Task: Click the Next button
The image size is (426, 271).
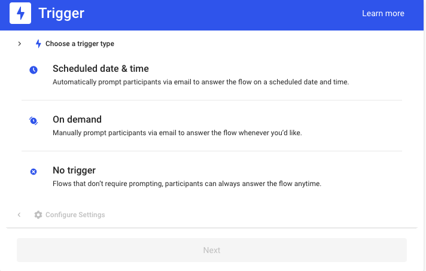Action: (x=212, y=250)
